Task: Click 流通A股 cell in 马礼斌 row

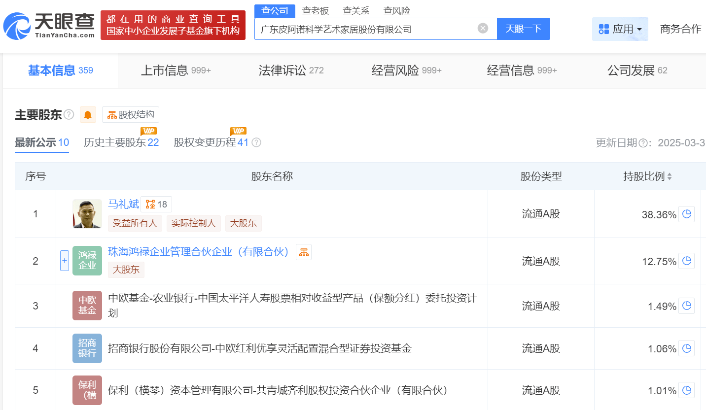Action: (x=541, y=214)
